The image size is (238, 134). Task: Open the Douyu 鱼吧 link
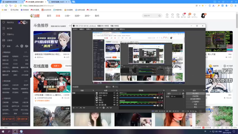[x=97, y=16]
